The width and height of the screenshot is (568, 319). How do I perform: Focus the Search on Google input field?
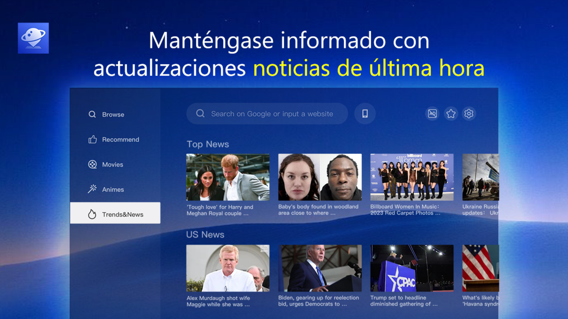point(267,114)
